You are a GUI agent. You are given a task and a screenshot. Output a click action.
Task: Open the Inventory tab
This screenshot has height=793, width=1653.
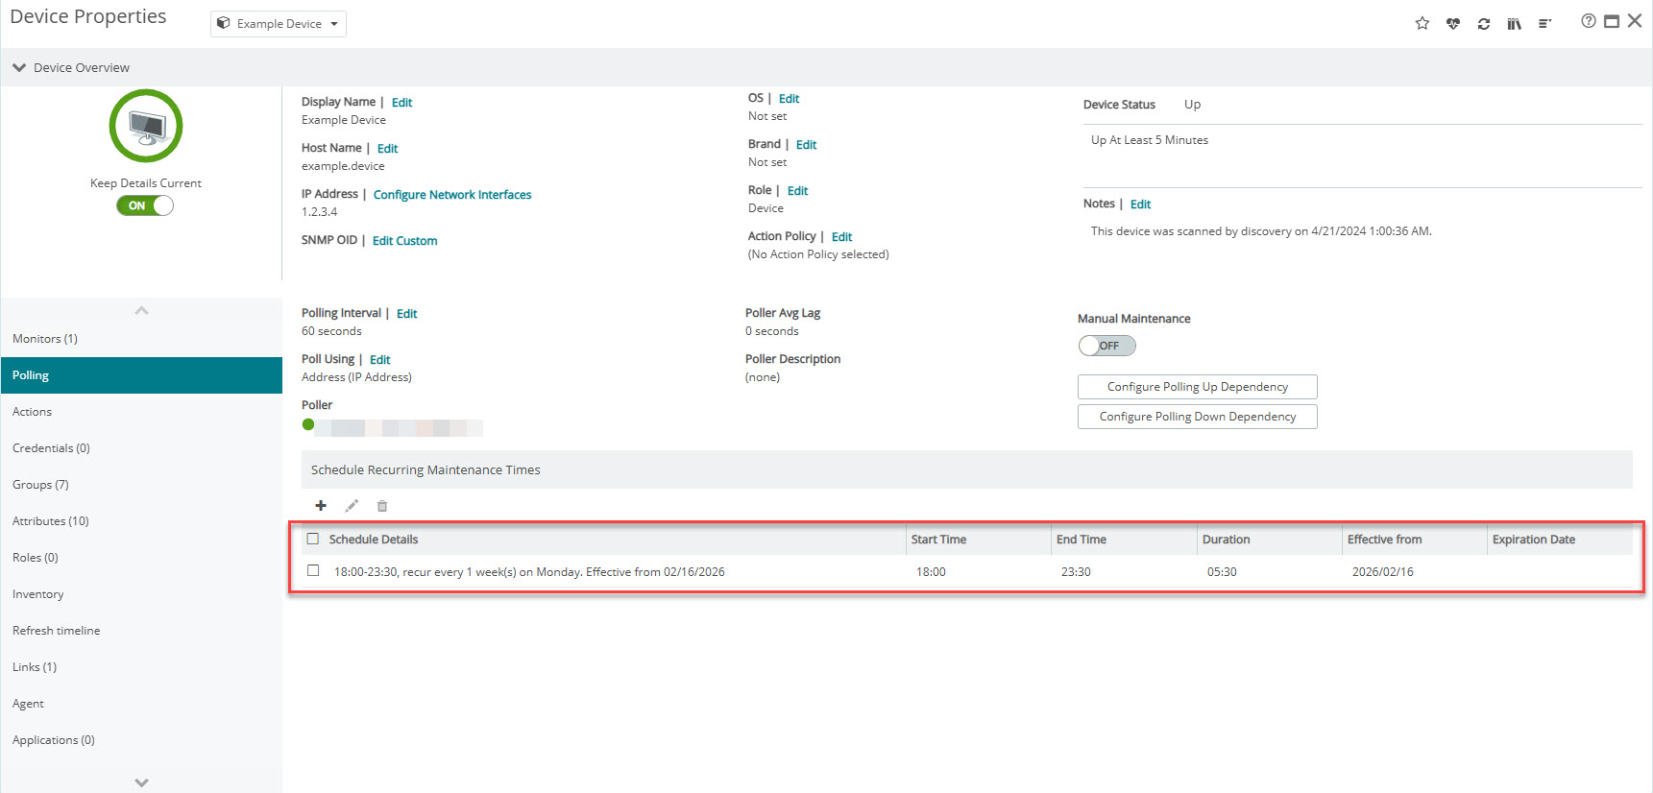point(141,594)
